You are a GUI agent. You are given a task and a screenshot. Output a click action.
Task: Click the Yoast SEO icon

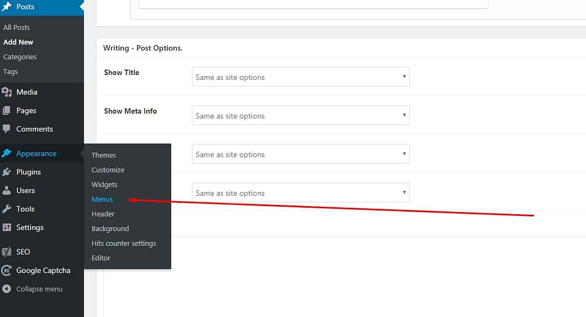(7, 252)
